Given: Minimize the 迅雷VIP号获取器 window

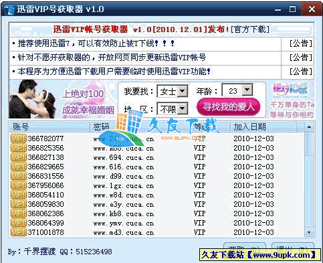Looking at the screenshot, I should tap(278, 9).
